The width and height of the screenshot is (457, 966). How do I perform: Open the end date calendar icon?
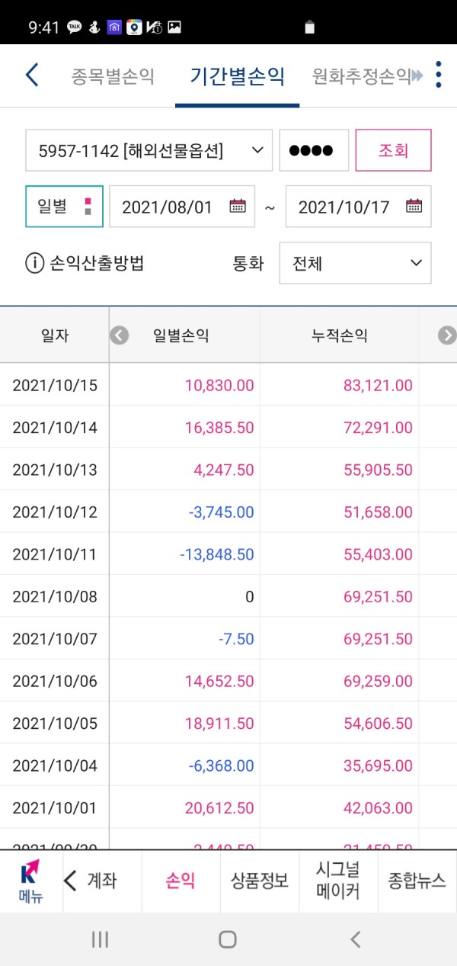[414, 206]
